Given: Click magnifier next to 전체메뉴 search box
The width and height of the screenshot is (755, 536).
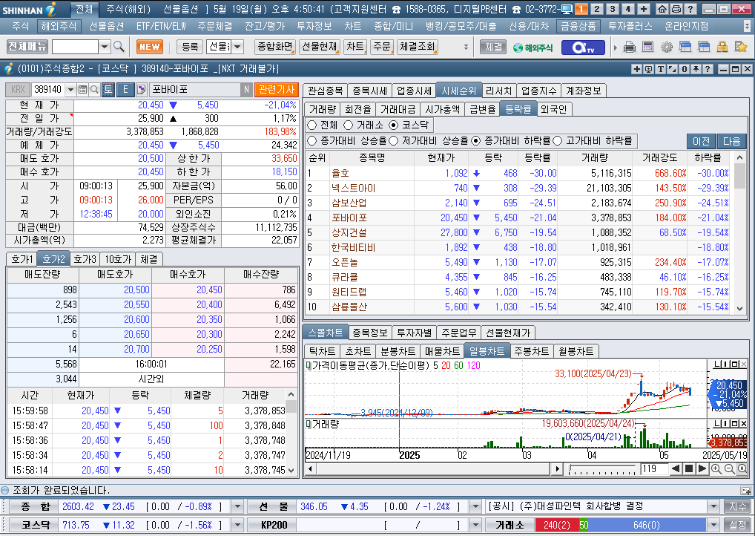Looking at the screenshot, I should (119, 47).
